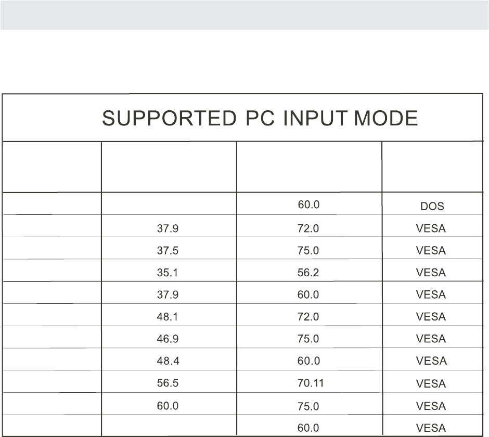Viewport: 489px width, 437px height.
Task: Click VESA in the 70.11 row
Action: pyautogui.click(x=431, y=384)
